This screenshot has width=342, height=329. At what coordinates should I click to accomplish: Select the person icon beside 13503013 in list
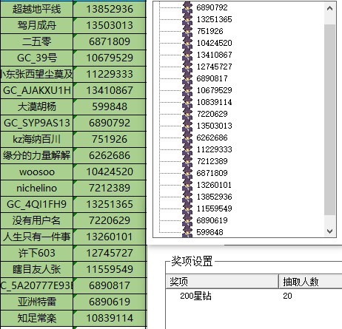pyautogui.click(x=187, y=126)
